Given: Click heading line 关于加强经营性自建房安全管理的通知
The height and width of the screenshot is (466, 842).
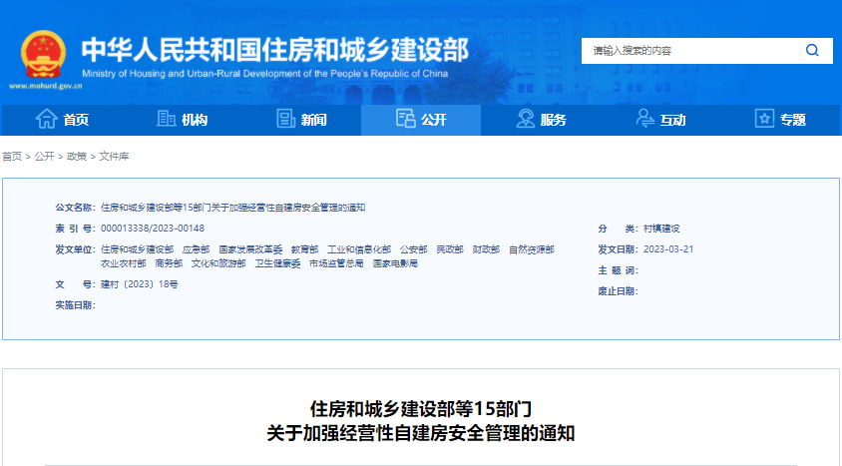Looking at the screenshot, I should pyautogui.click(x=421, y=433).
